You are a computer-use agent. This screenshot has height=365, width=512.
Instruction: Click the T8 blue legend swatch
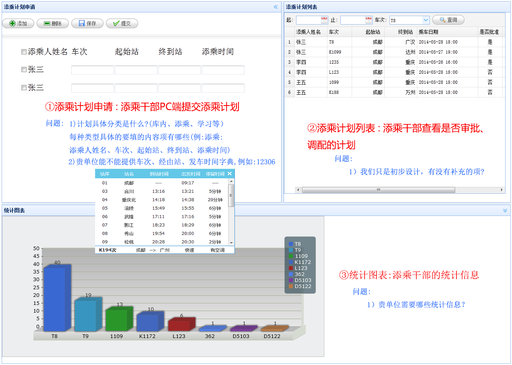pyautogui.click(x=291, y=244)
